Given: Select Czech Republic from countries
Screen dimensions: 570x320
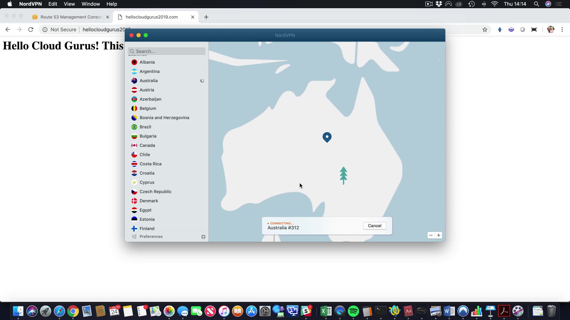Looking at the screenshot, I should tap(155, 191).
